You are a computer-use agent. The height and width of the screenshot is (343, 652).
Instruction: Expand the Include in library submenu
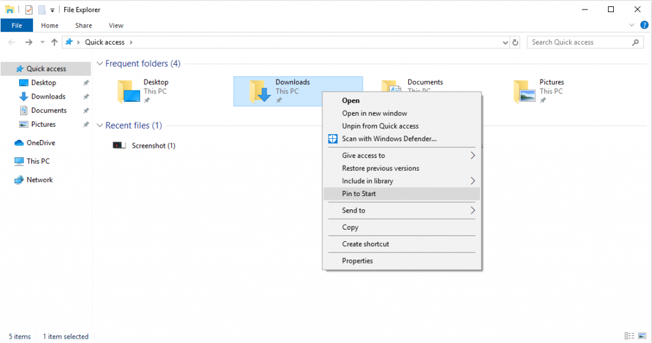[x=402, y=181]
